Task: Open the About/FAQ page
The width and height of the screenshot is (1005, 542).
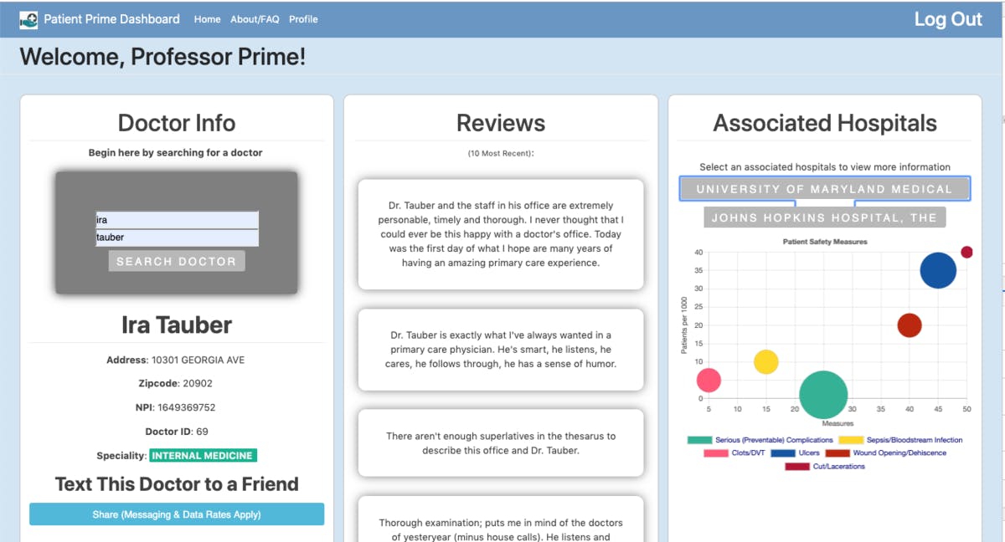Action: point(254,19)
